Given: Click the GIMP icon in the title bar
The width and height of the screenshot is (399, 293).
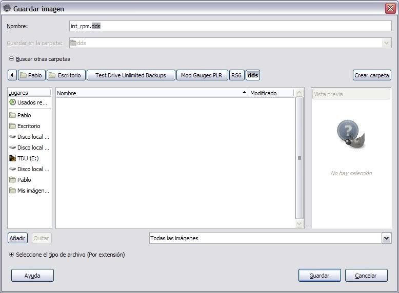Looking at the screenshot, I should (7, 9).
